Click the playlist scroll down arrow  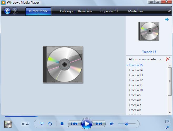pos(170,112)
